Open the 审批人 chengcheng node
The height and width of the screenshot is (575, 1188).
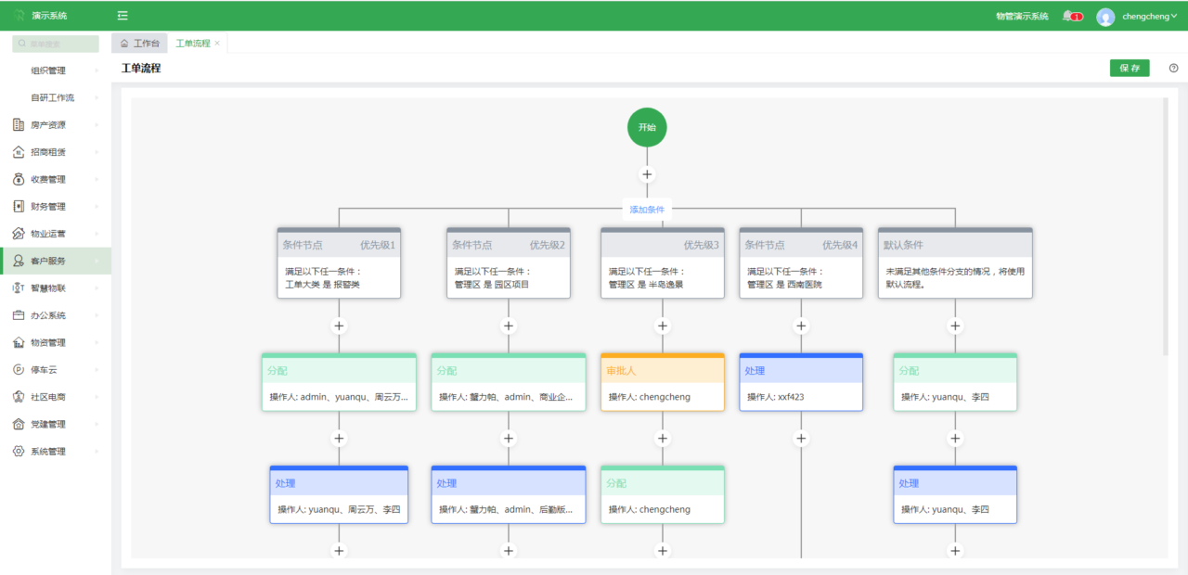tap(663, 382)
